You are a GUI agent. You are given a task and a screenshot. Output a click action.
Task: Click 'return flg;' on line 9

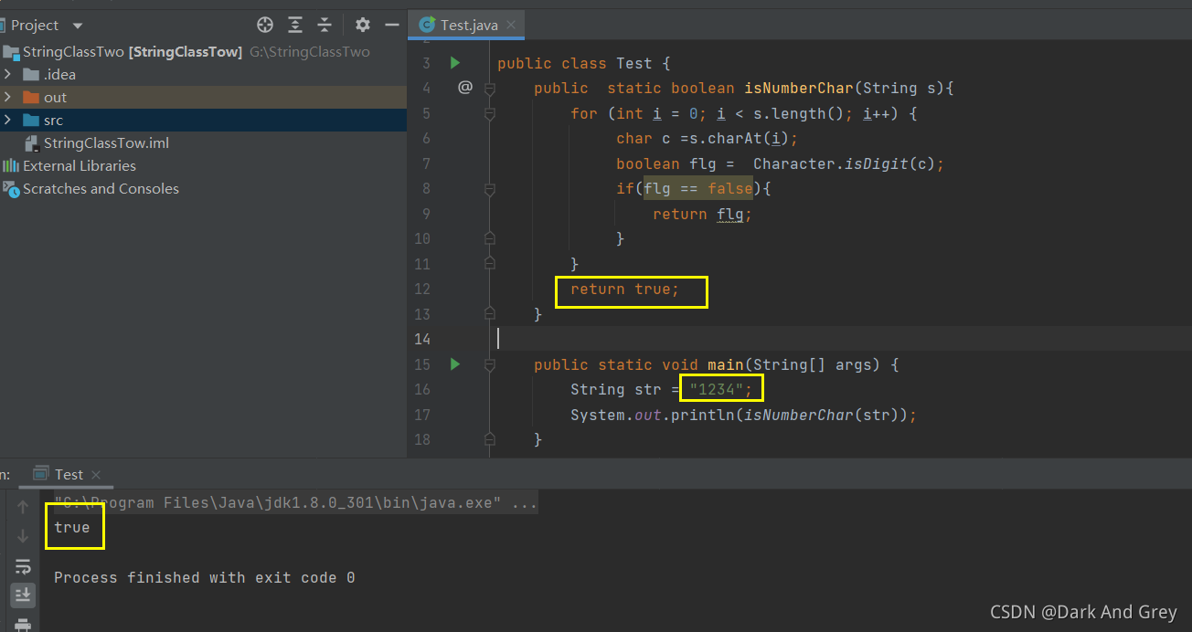[x=702, y=214]
